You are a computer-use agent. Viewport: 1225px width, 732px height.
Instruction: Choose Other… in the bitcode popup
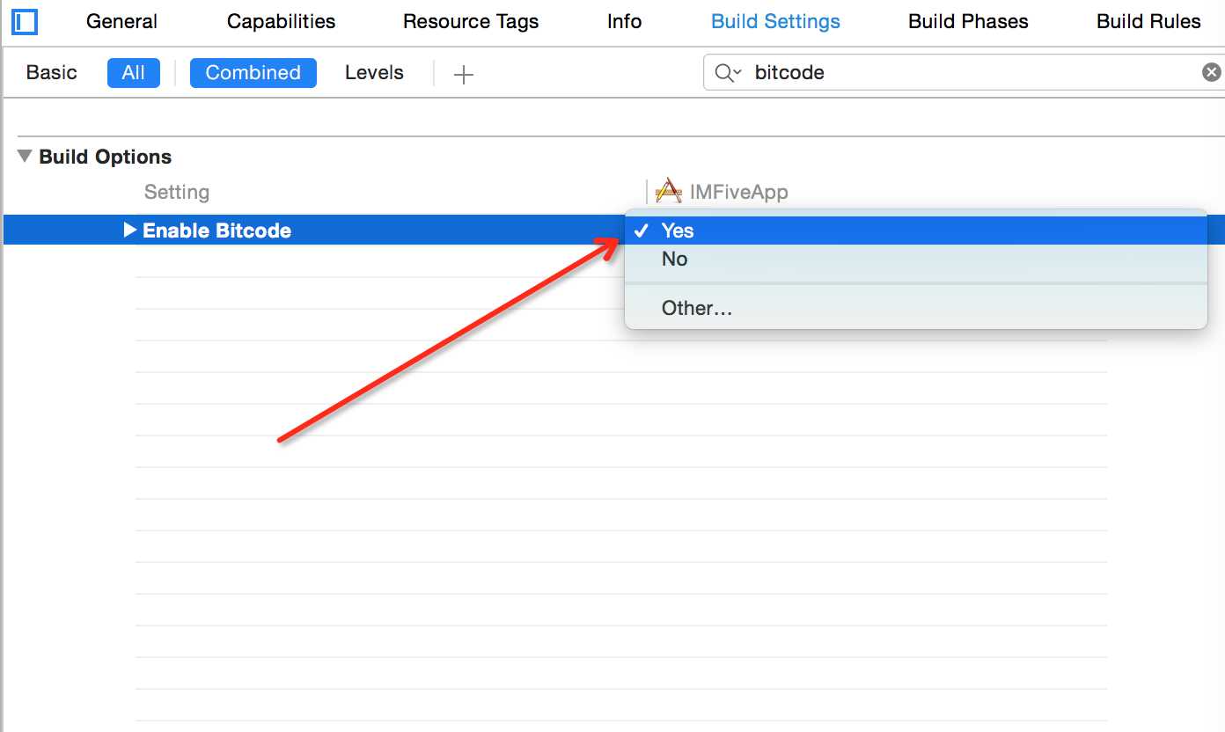(x=915, y=308)
